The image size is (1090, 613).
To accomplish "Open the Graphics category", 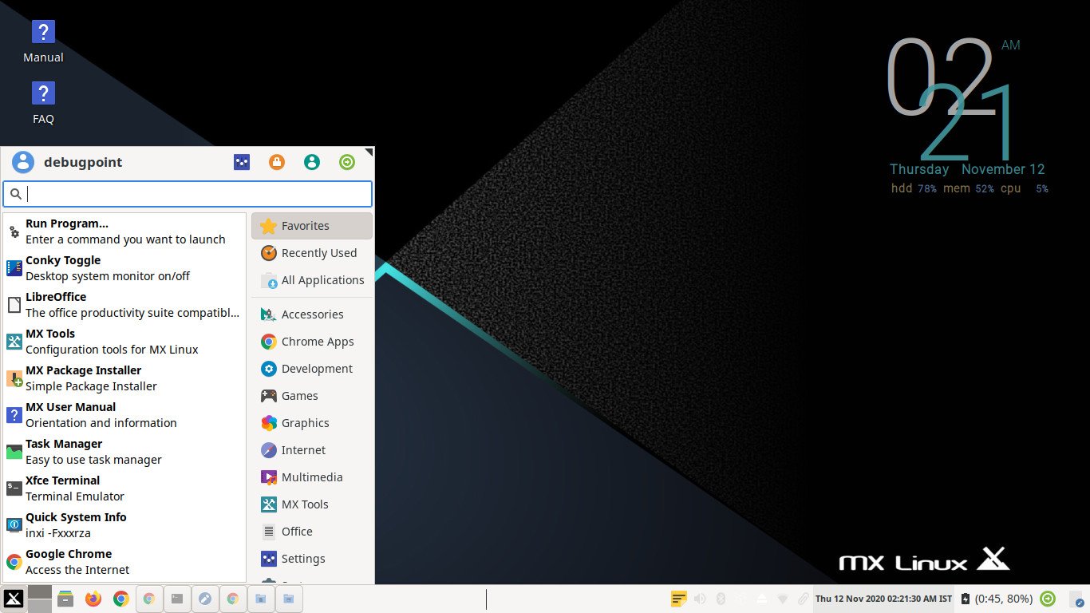I will point(312,423).
